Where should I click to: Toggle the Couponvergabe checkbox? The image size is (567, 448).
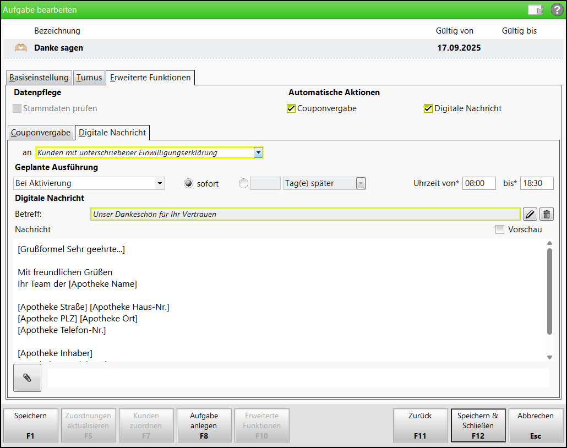pyautogui.click(x=291, y=108)
